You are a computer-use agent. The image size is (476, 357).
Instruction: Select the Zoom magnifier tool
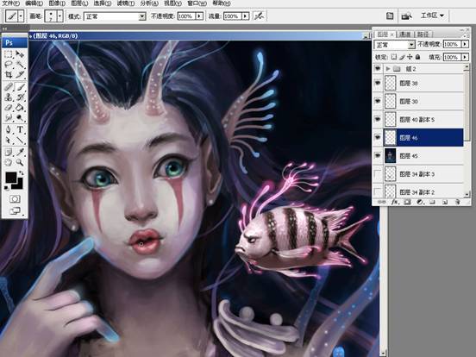(x=20, y=162)
